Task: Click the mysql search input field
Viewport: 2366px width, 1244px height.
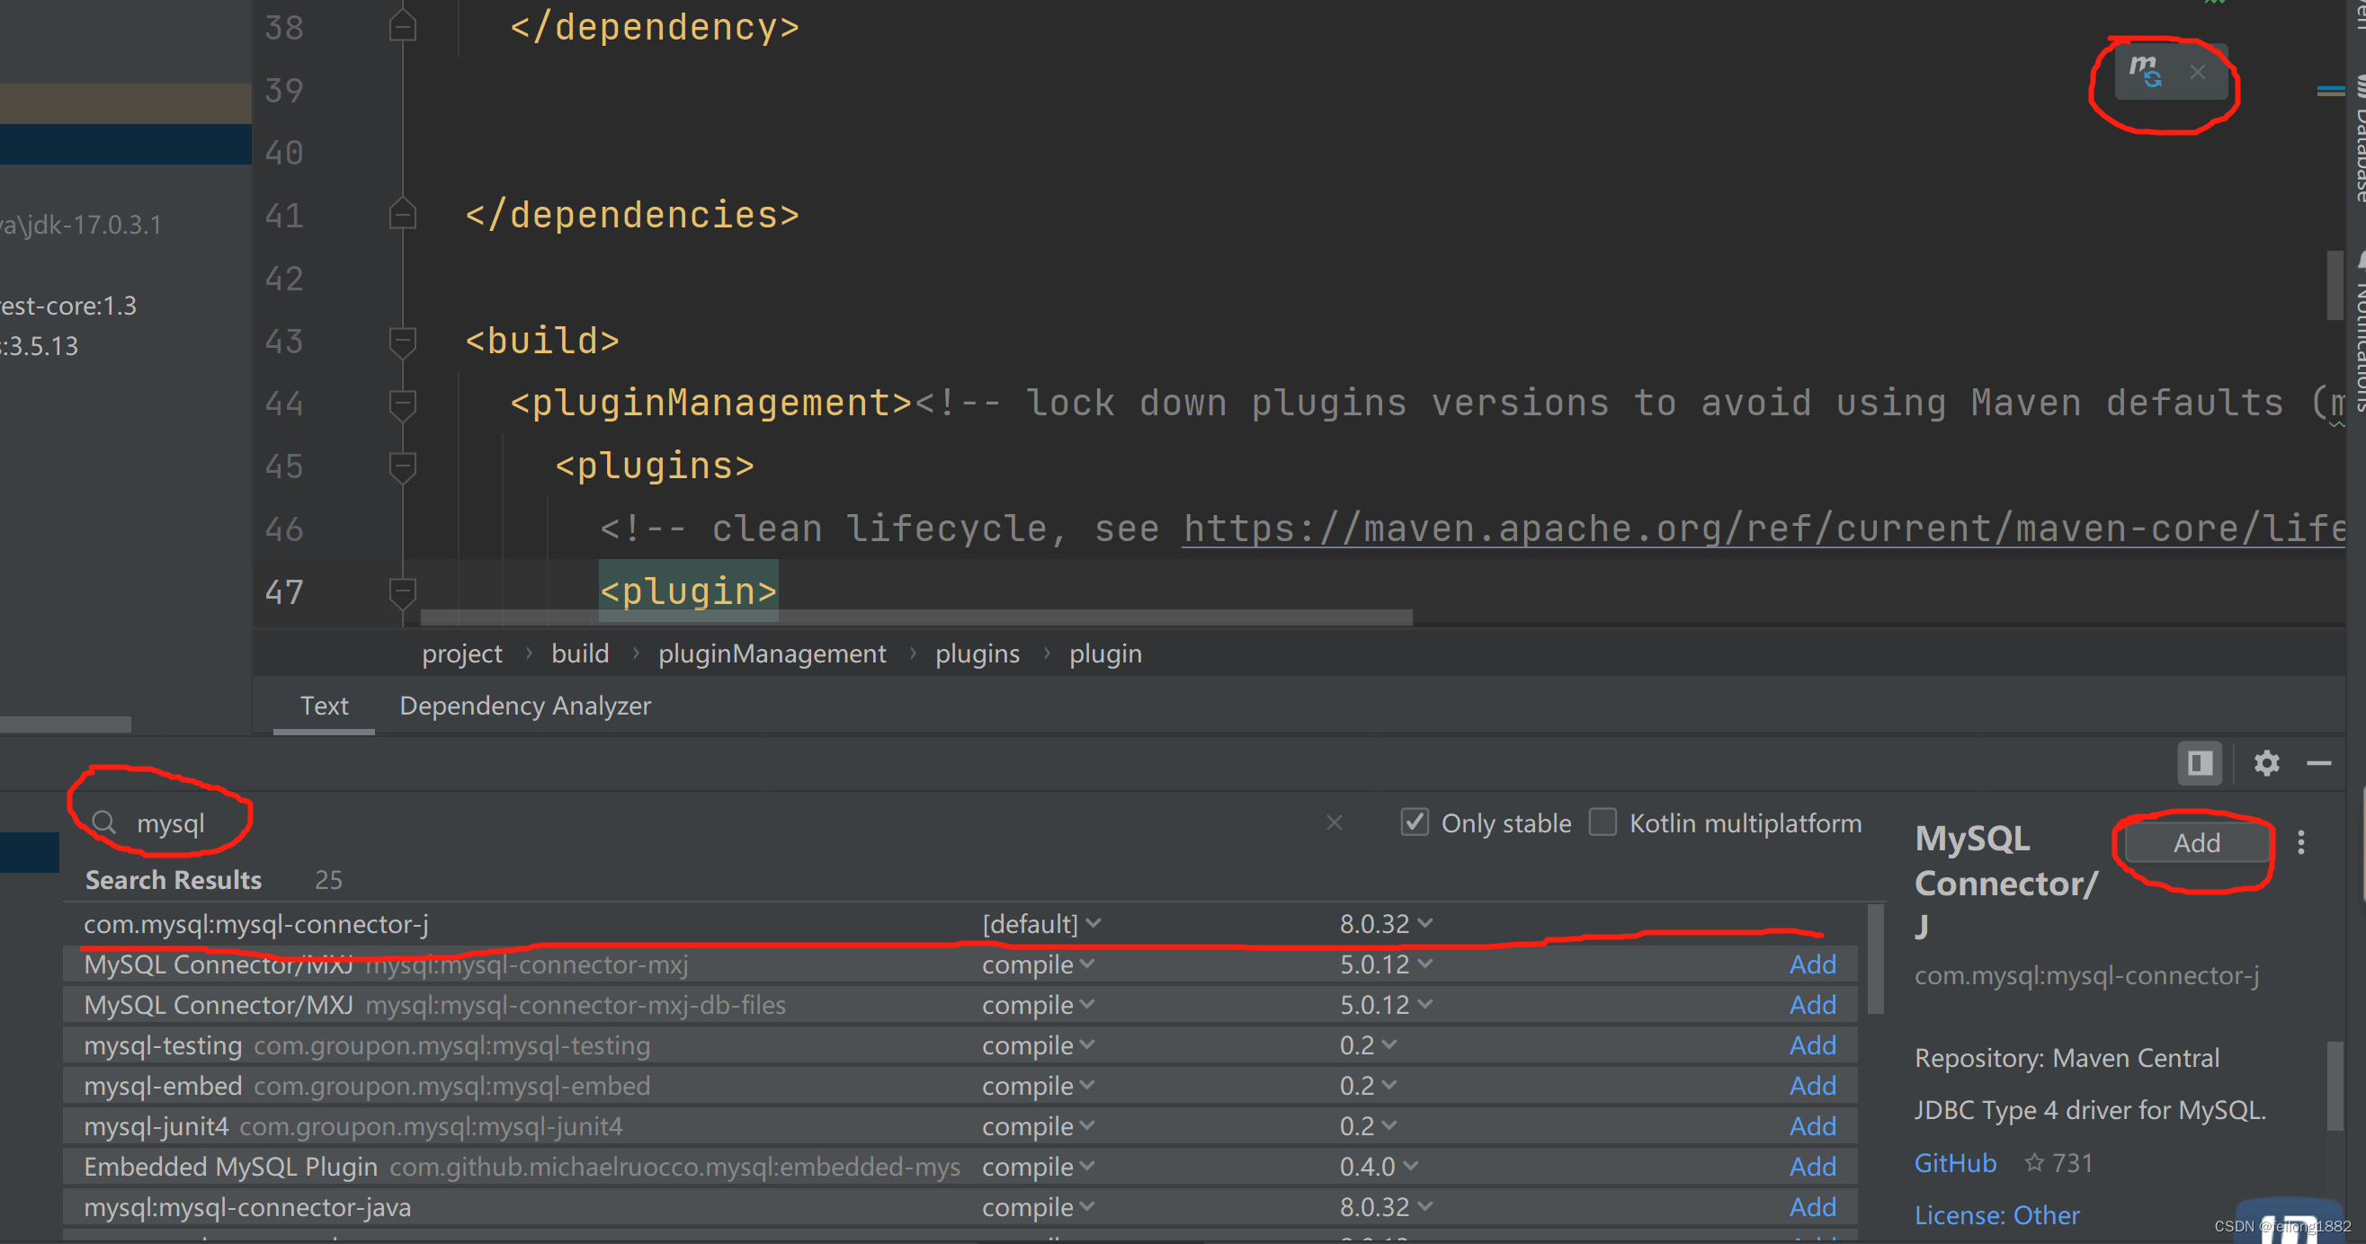Action: [x=717, y=822]
